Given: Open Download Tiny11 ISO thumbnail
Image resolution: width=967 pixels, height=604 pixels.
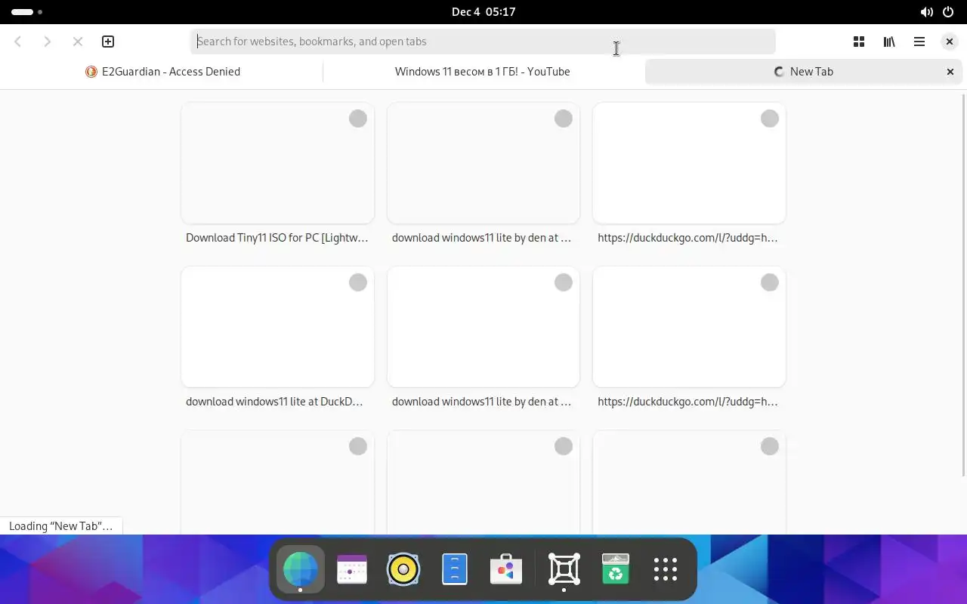Looking at the screenshot, I should 278,163.
